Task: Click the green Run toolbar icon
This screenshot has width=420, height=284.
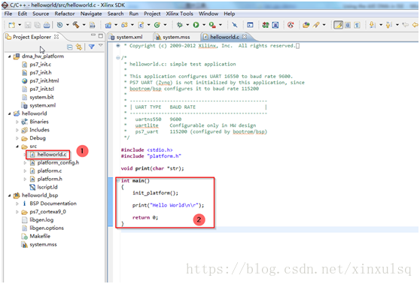Action: 196,25
